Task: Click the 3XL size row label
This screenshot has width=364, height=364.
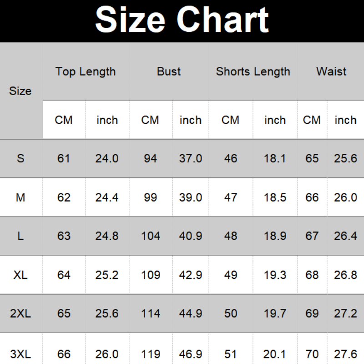Action: click(20, 354)
